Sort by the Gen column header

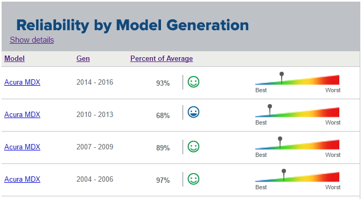coord(83,58)
